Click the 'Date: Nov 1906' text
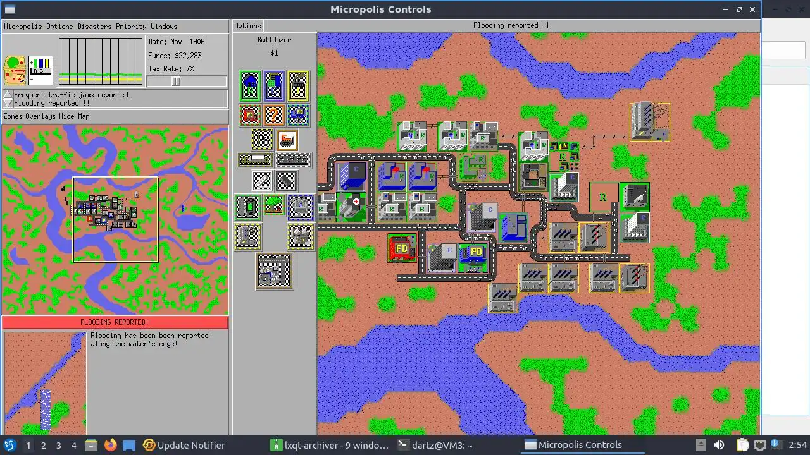Image resolution: width=810 pixels, height=455 pixels. click(177, 41)
